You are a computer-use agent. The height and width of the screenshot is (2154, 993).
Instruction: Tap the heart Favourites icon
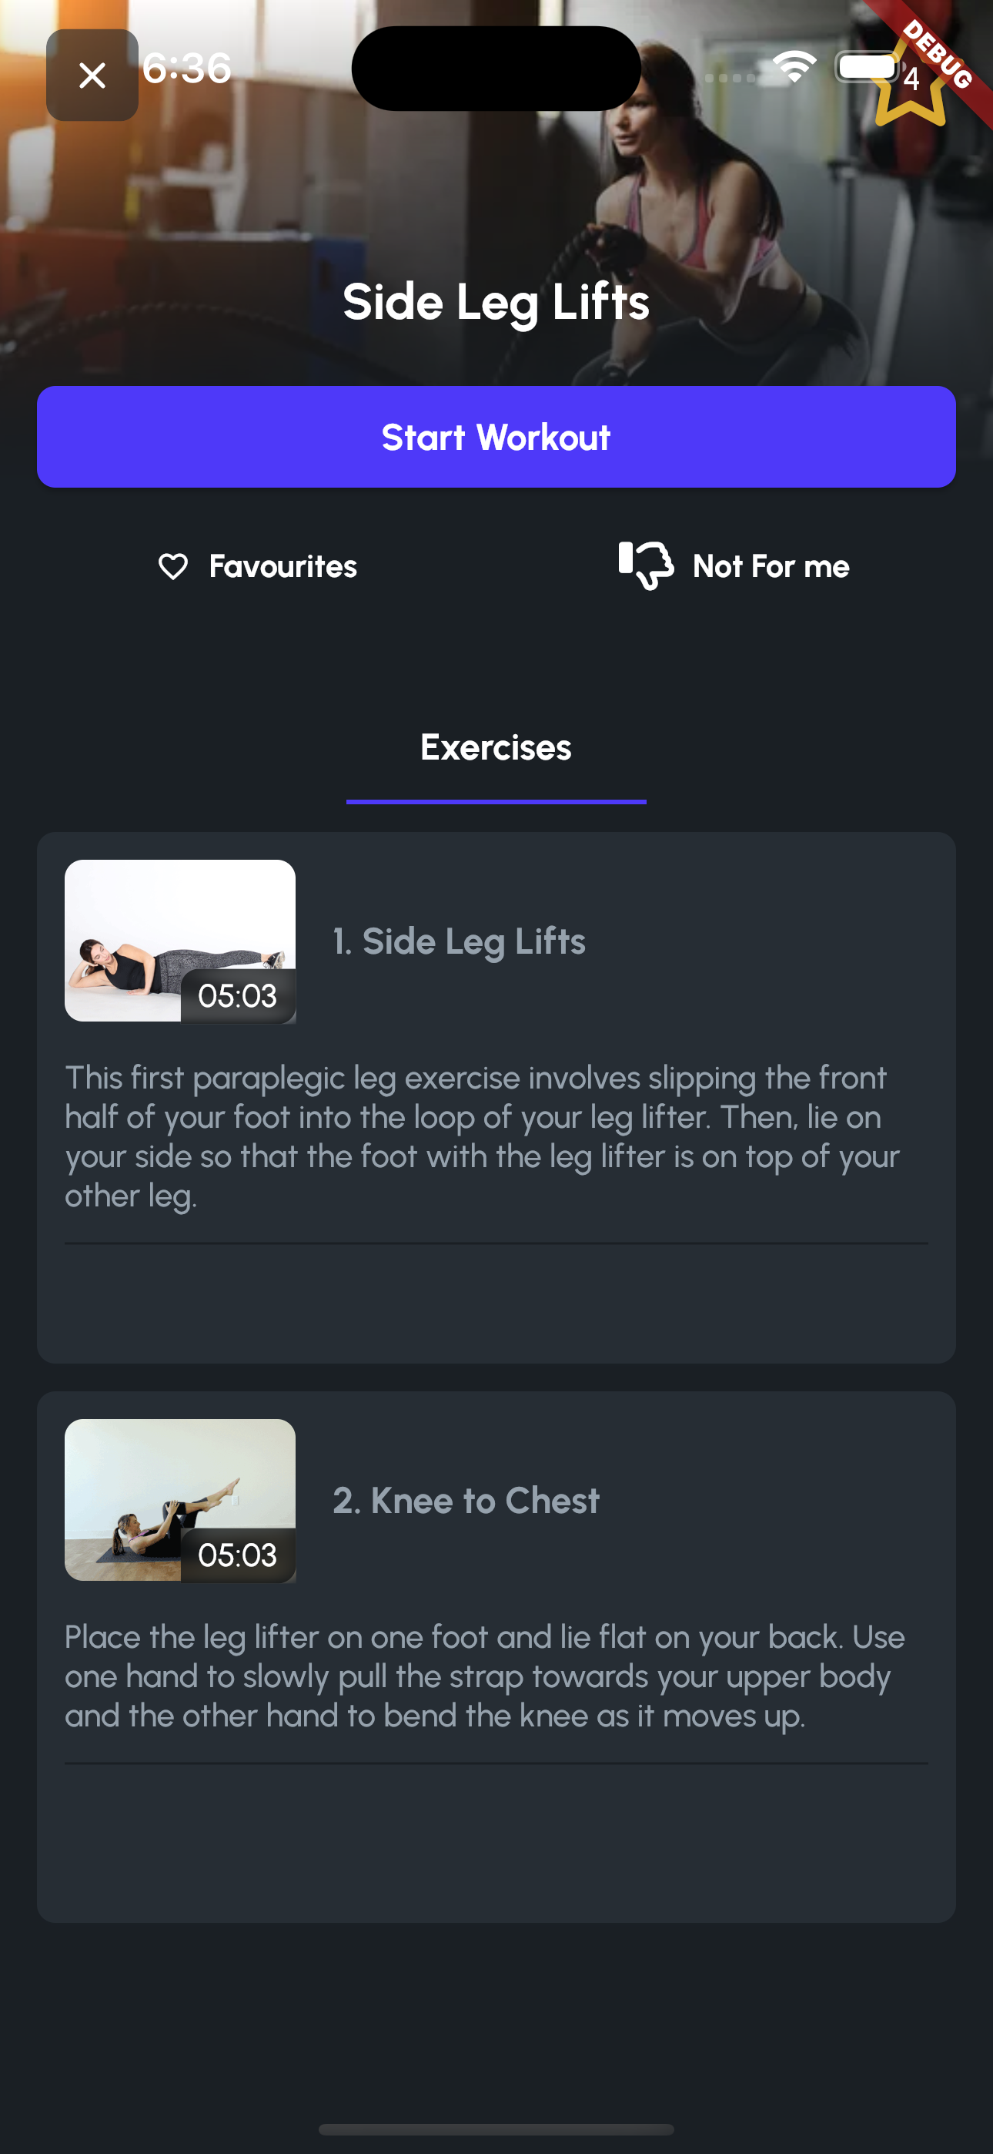(174, 565)
